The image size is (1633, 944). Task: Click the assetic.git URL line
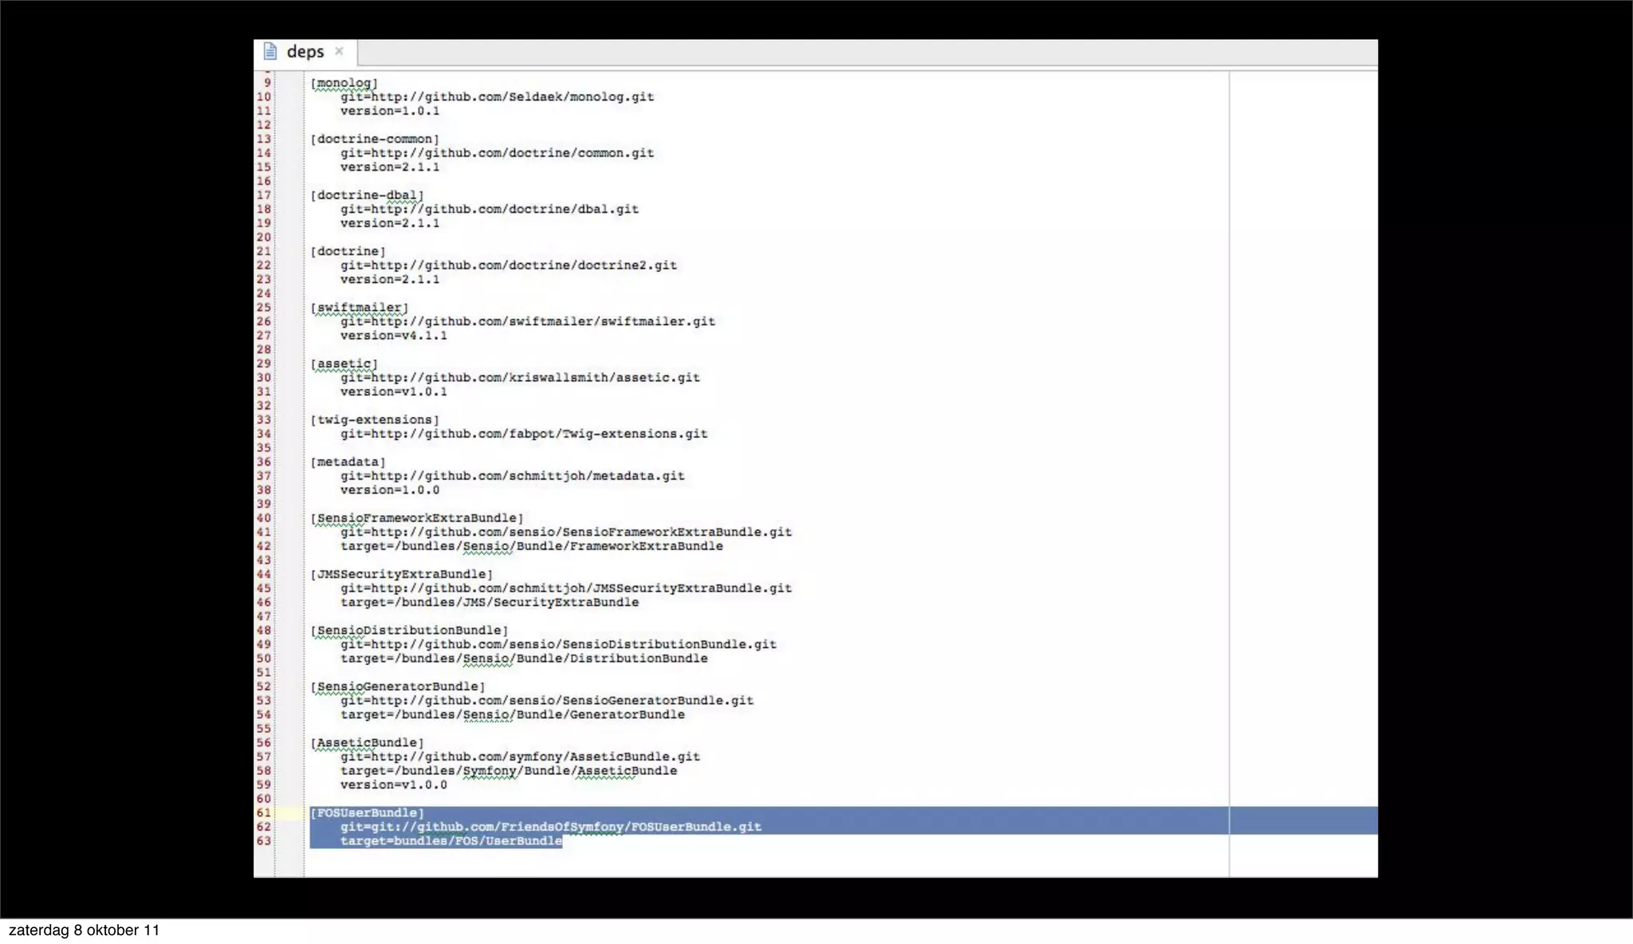pos(520,378)
